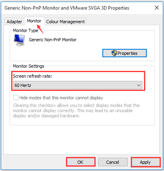The image size is (164, 171).
Task: Switch to the Adapter tab
Action: pyautogui.click(x=14, y=22)
